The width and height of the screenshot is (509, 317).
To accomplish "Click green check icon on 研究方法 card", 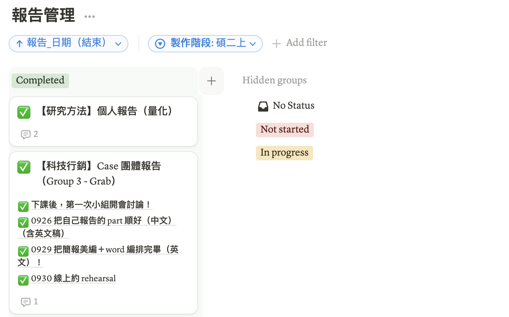I will coord(24,112).
